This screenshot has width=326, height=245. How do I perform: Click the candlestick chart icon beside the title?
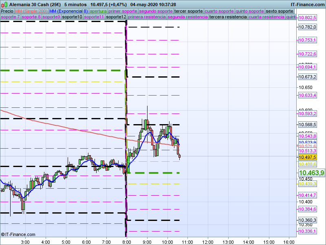(x=4, y=4)
